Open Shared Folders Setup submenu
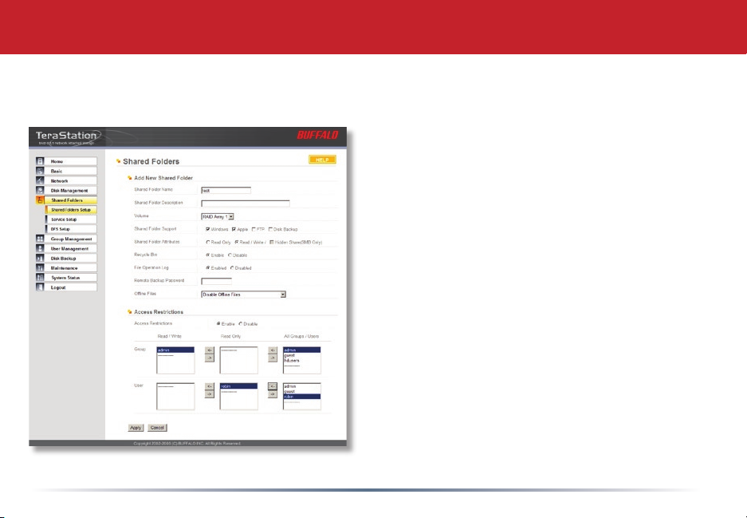The image size is (747, 518). pos(71,210)
